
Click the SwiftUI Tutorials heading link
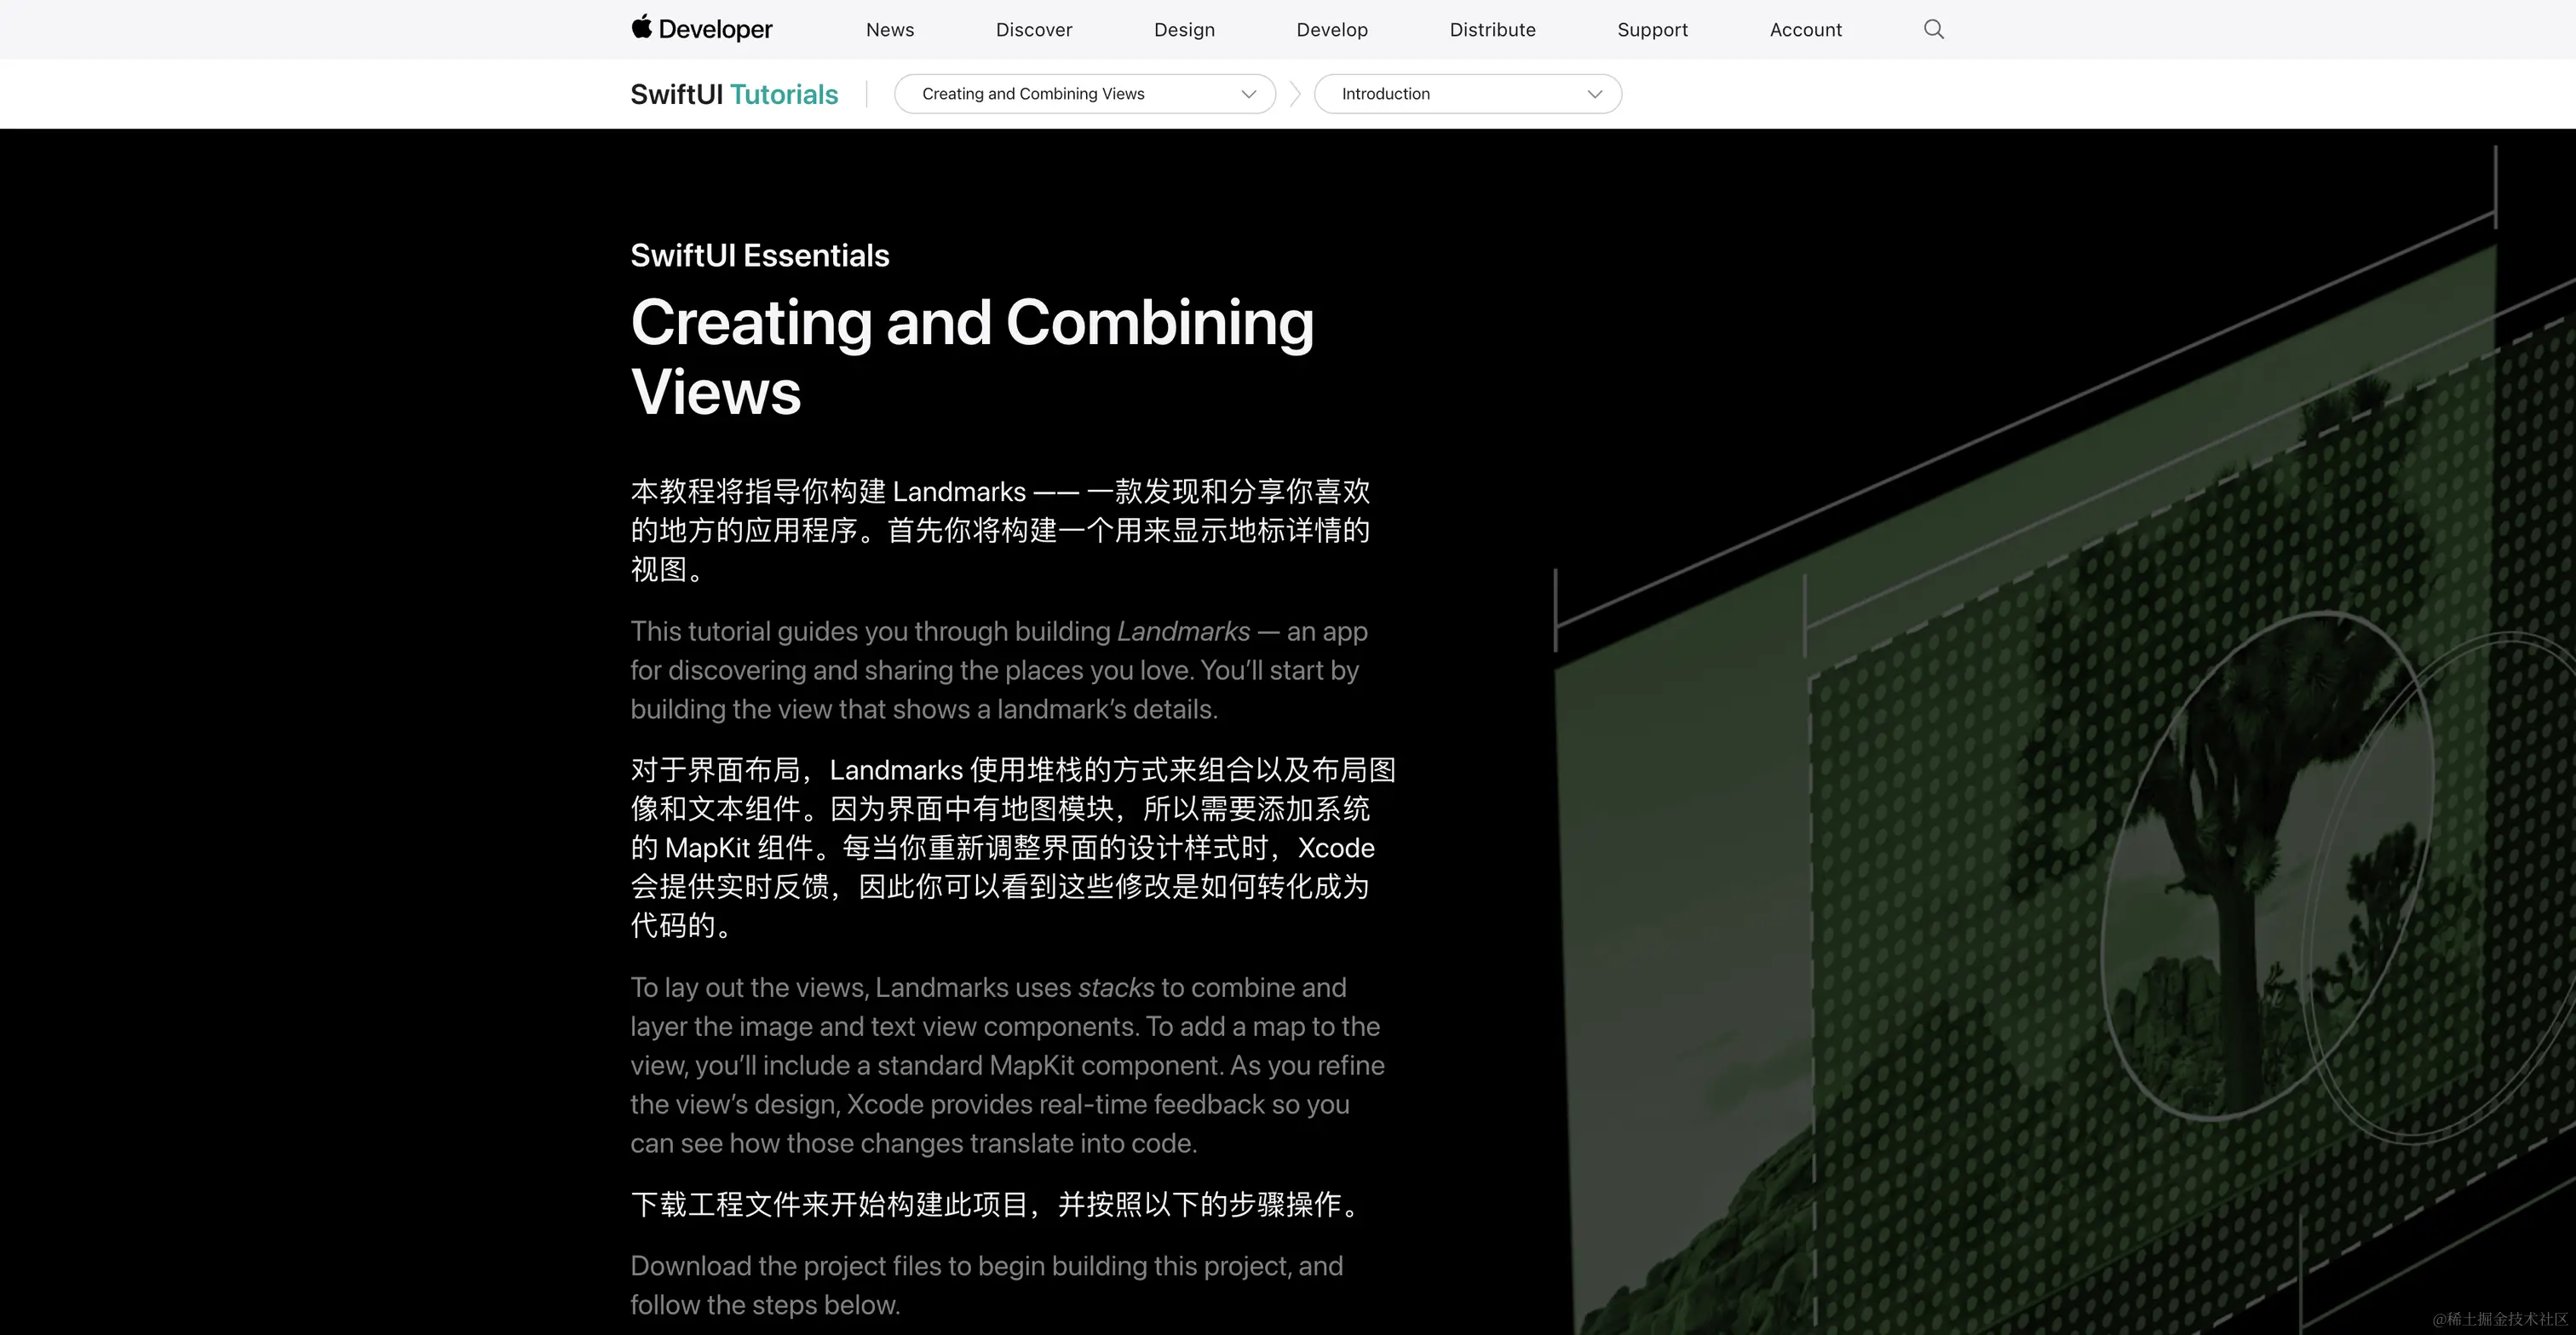(733, 93)
